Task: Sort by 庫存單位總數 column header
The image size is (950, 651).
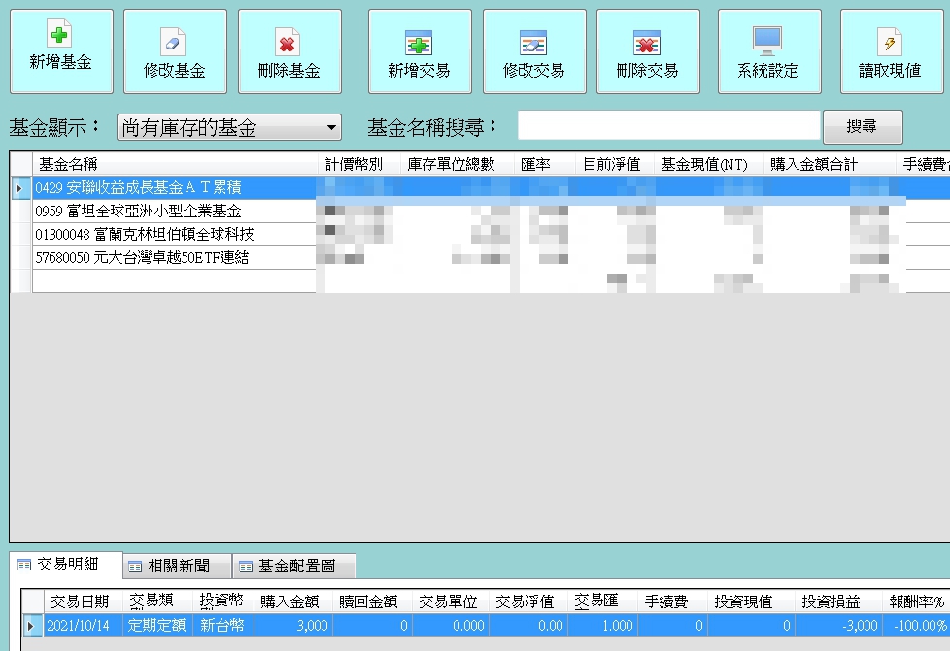Action: [x=457, y=164]
